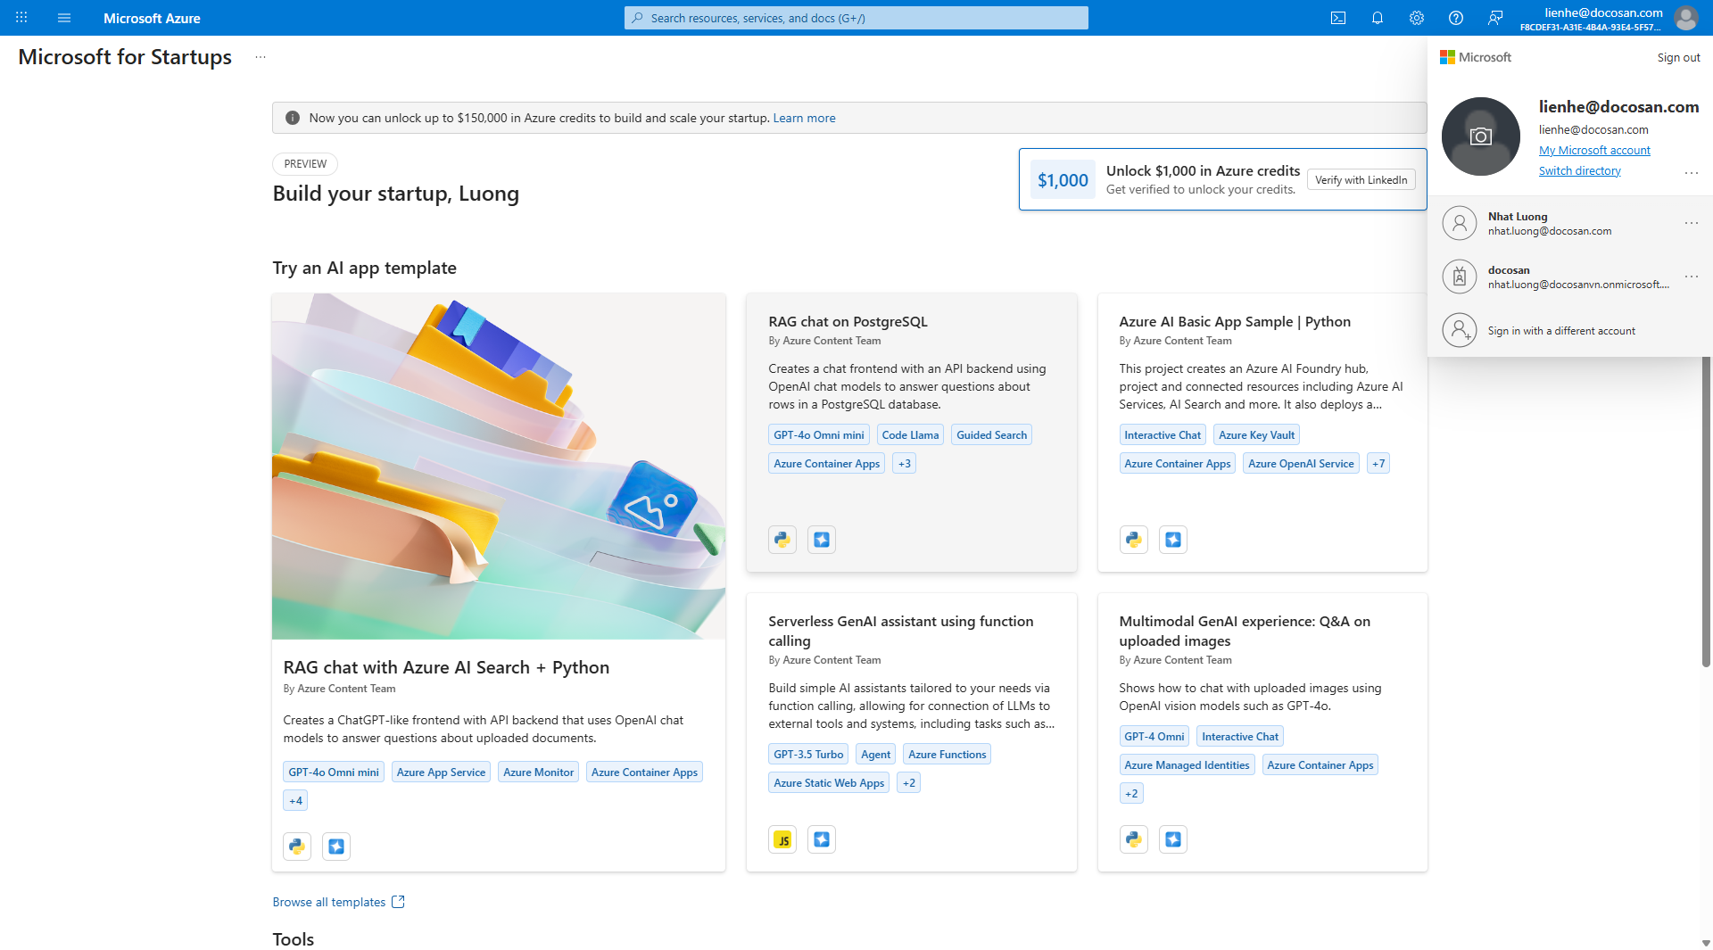This screenshot has height=950, width=1713.
Task: Open the feedback icon in the top bar
Action: [1495, 18]
